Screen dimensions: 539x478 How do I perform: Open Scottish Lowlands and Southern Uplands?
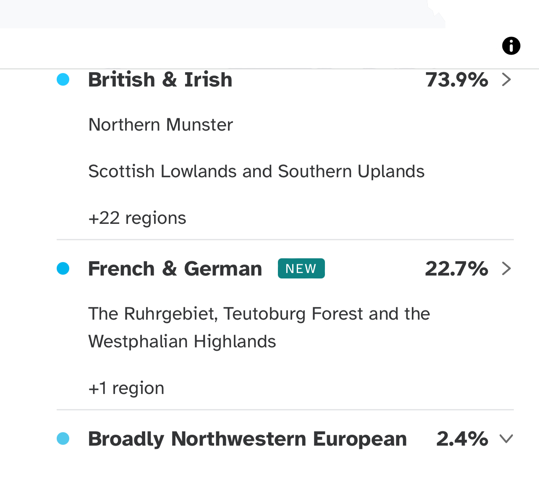[256, 171]
